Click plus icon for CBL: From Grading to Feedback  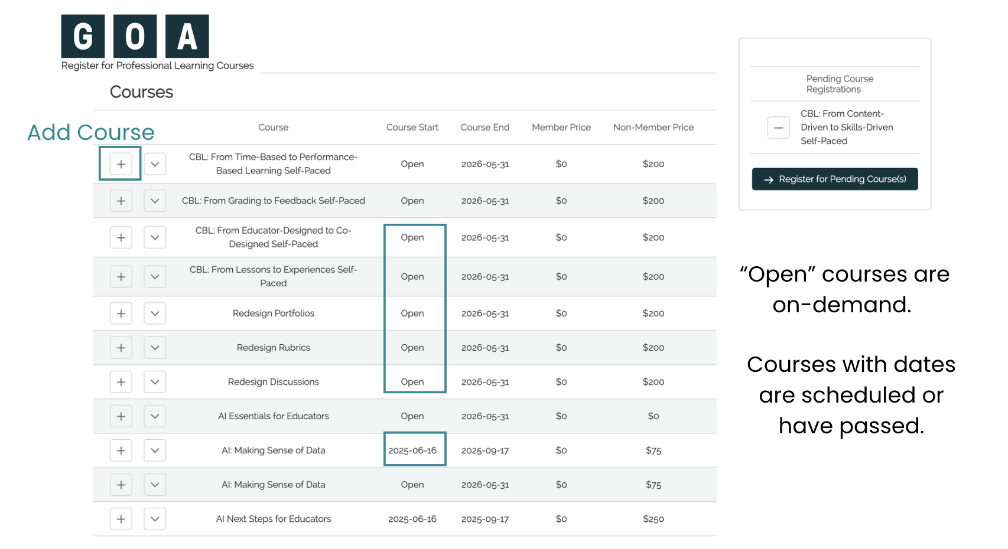[x=121, y=201]
